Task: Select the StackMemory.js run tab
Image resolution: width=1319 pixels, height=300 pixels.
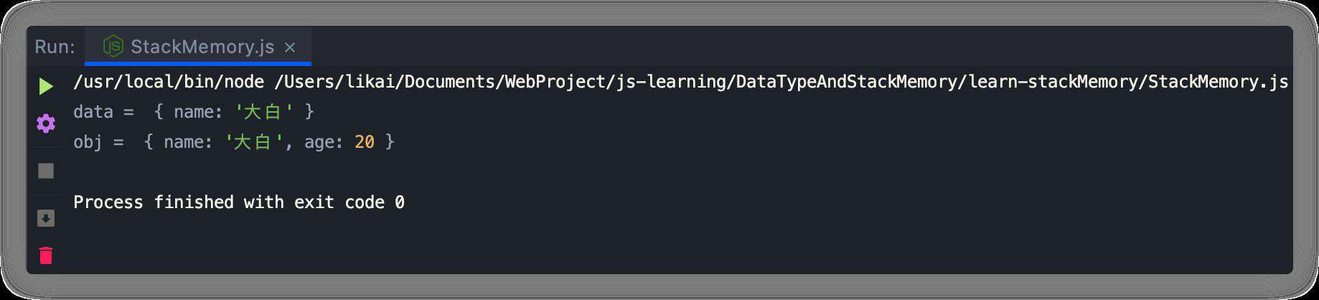Action: tap(198, 47)
